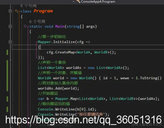Image resolution: width=164 pixels, height=128 pixels.
Task: Open the dropdown arrow left of ConsoleApp4.Program
Action: point(73,2)
